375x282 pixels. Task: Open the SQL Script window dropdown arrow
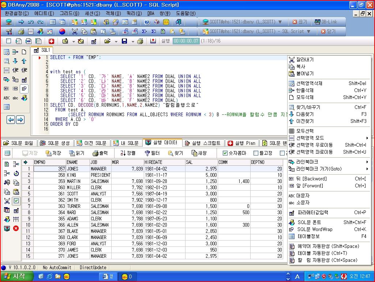click(x=308, y=32)
